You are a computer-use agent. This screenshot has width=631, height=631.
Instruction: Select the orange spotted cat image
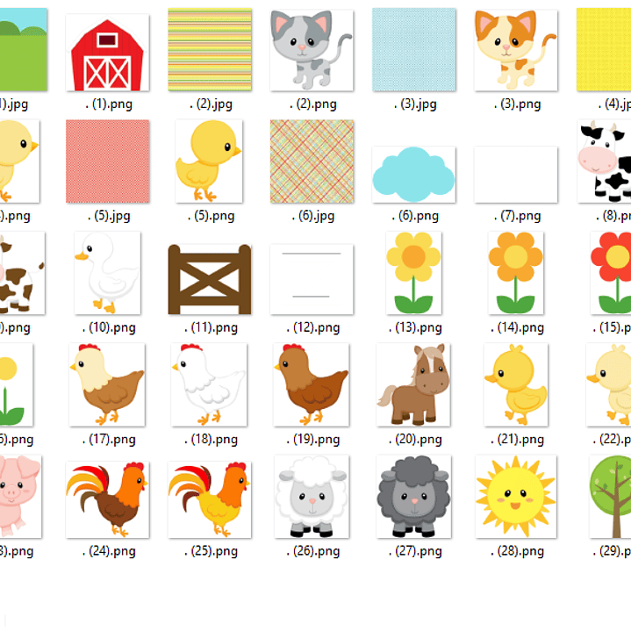[x=516, y=50]
